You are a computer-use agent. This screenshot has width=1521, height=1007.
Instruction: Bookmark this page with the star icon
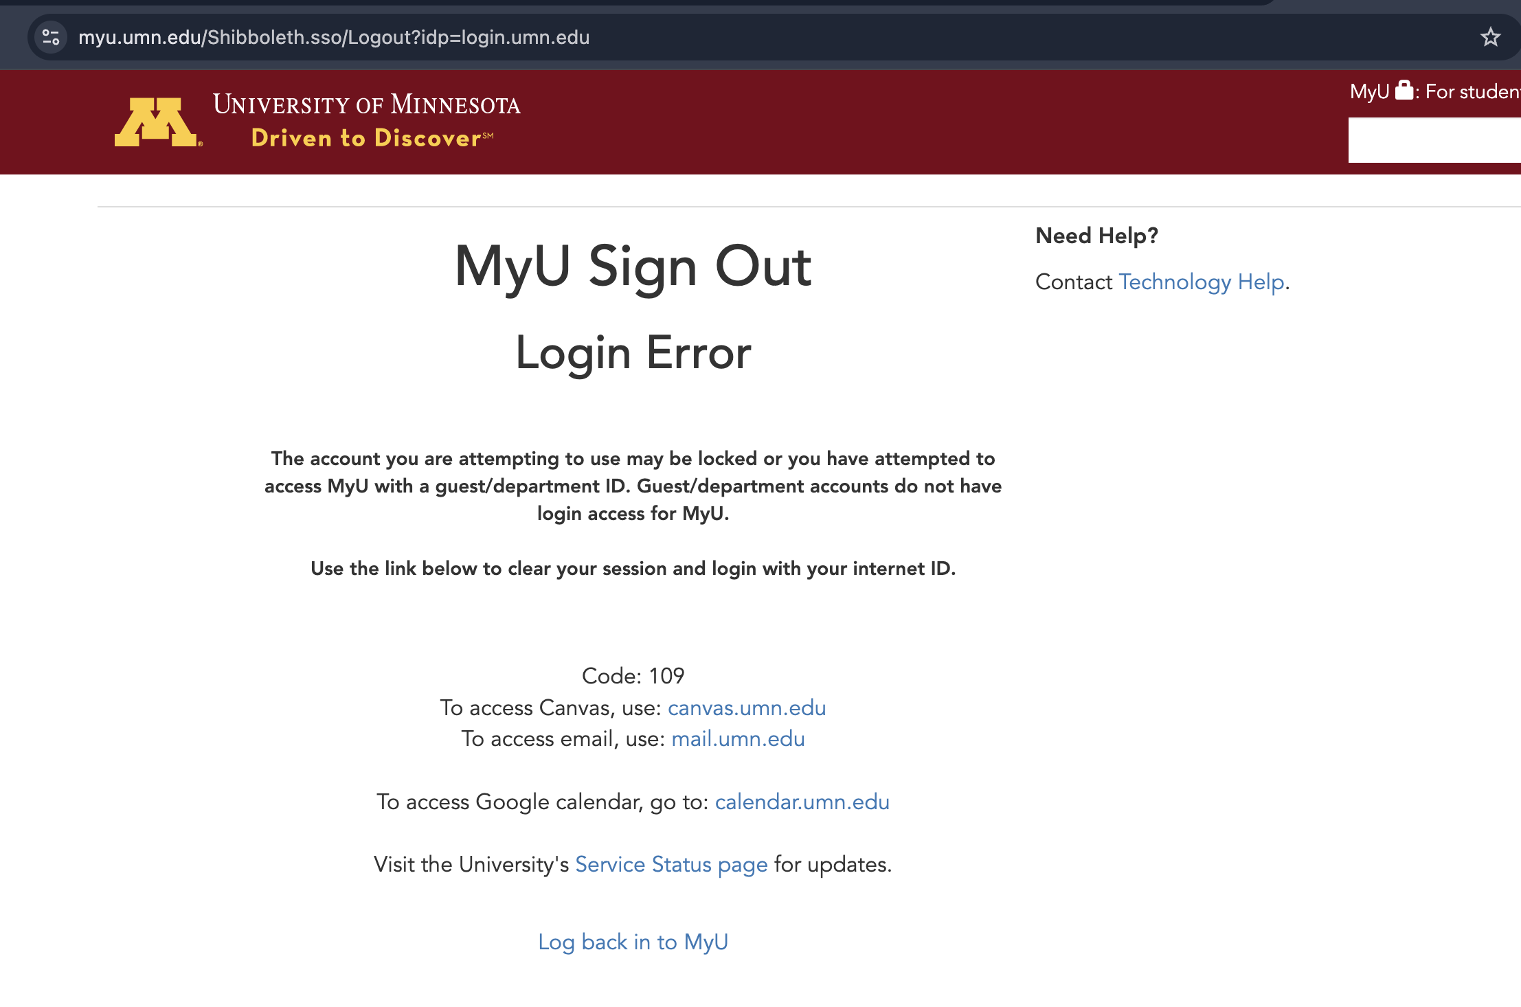(1490, 37)
